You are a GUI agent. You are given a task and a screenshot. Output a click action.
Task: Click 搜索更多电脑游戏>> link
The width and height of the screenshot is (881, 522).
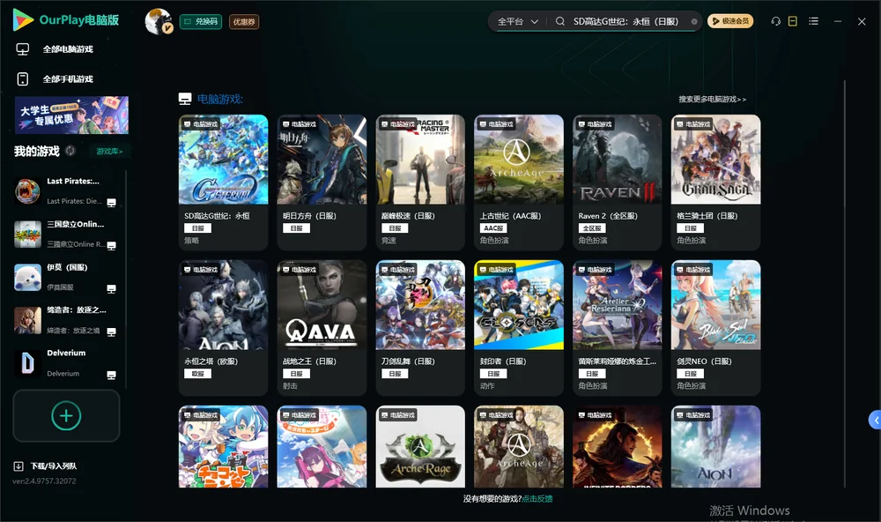point(712,99)
